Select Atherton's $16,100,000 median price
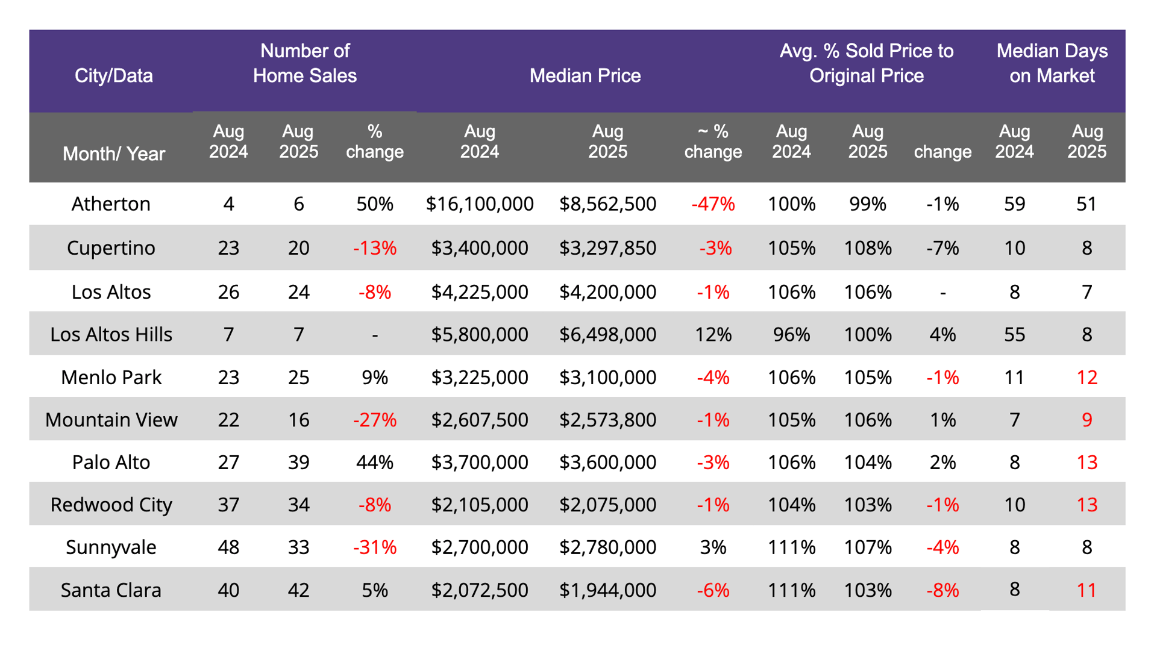The width and height of the screenshot is (1157, 657). point(479,204)
